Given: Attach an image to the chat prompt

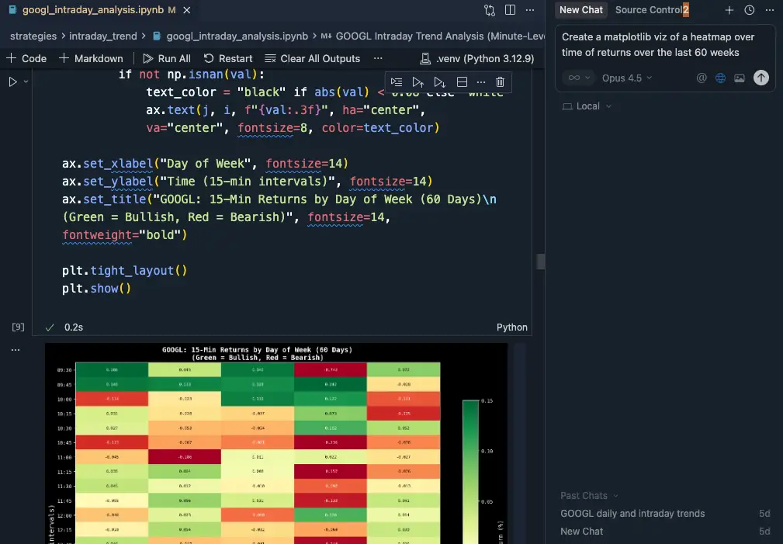Looking at the screenshot, I should click(740, 78).
